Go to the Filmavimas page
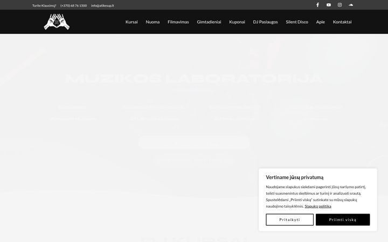Viewport: 388px width, 242px height. coord(178,22)
